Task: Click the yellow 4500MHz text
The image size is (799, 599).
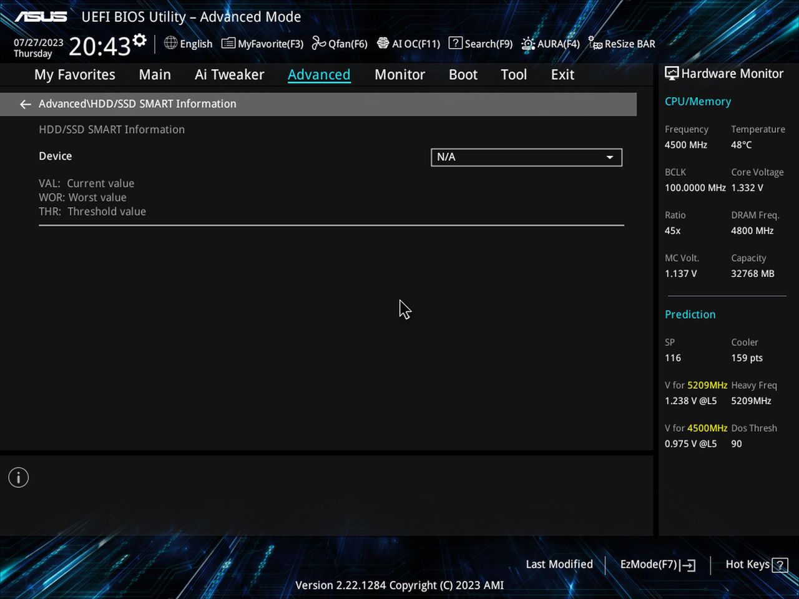Action: tap(707, 428)
